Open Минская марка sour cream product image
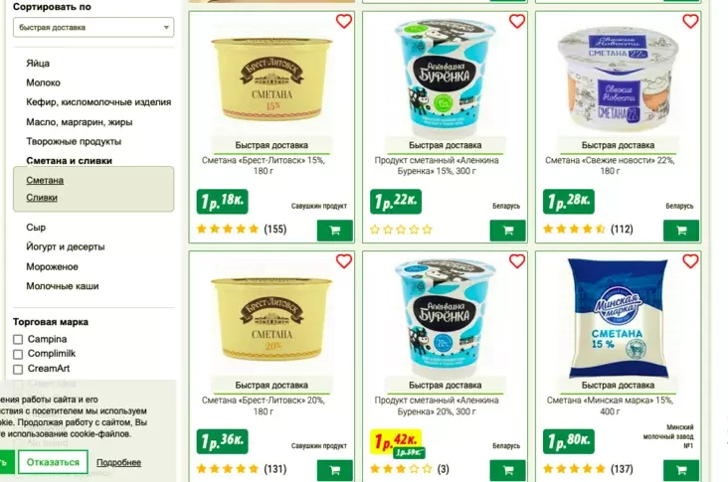Viewport: 728px width, 482px height. (618, 318)
